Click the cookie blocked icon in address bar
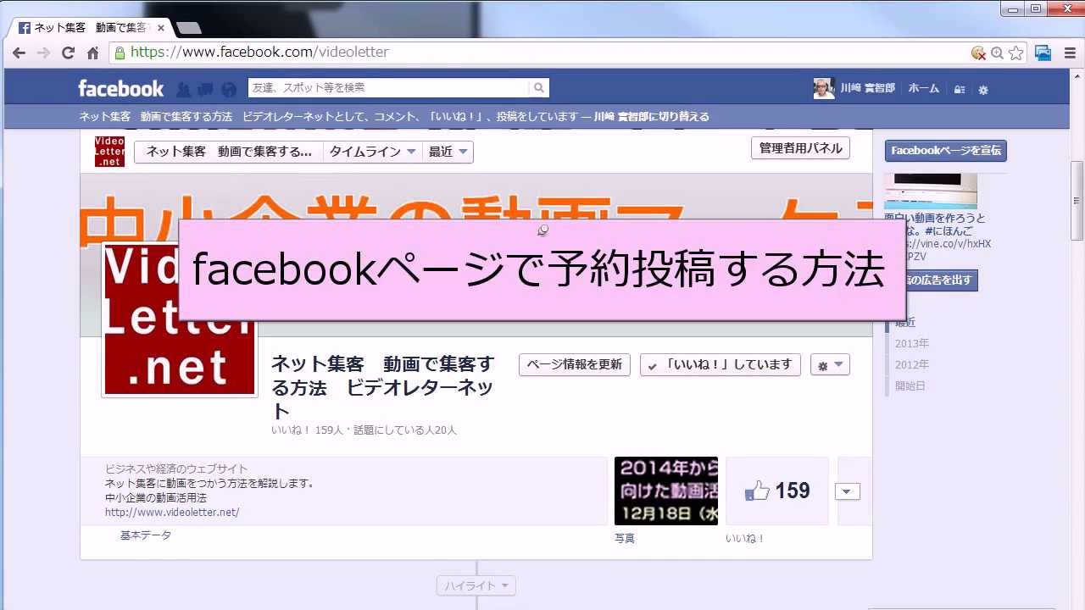Screen dimensions: 1085x610 pyautogui.click(x=978, y=53)
